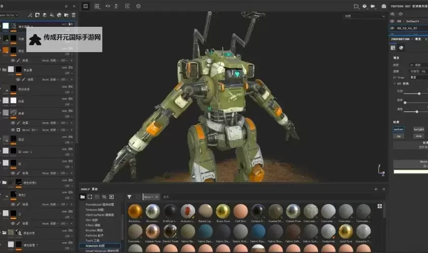Open blend mode dropdown of the Metal Edge effect
This screenshot has width=428, height=253.
50,130
